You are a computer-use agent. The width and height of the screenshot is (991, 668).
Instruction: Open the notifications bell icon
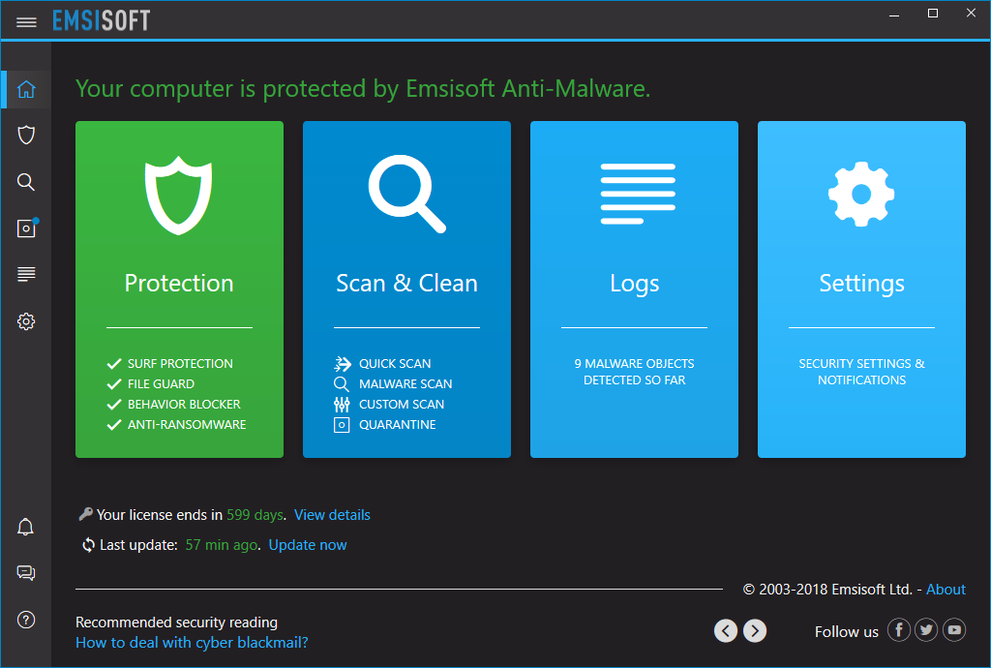[x=25, y=526]
